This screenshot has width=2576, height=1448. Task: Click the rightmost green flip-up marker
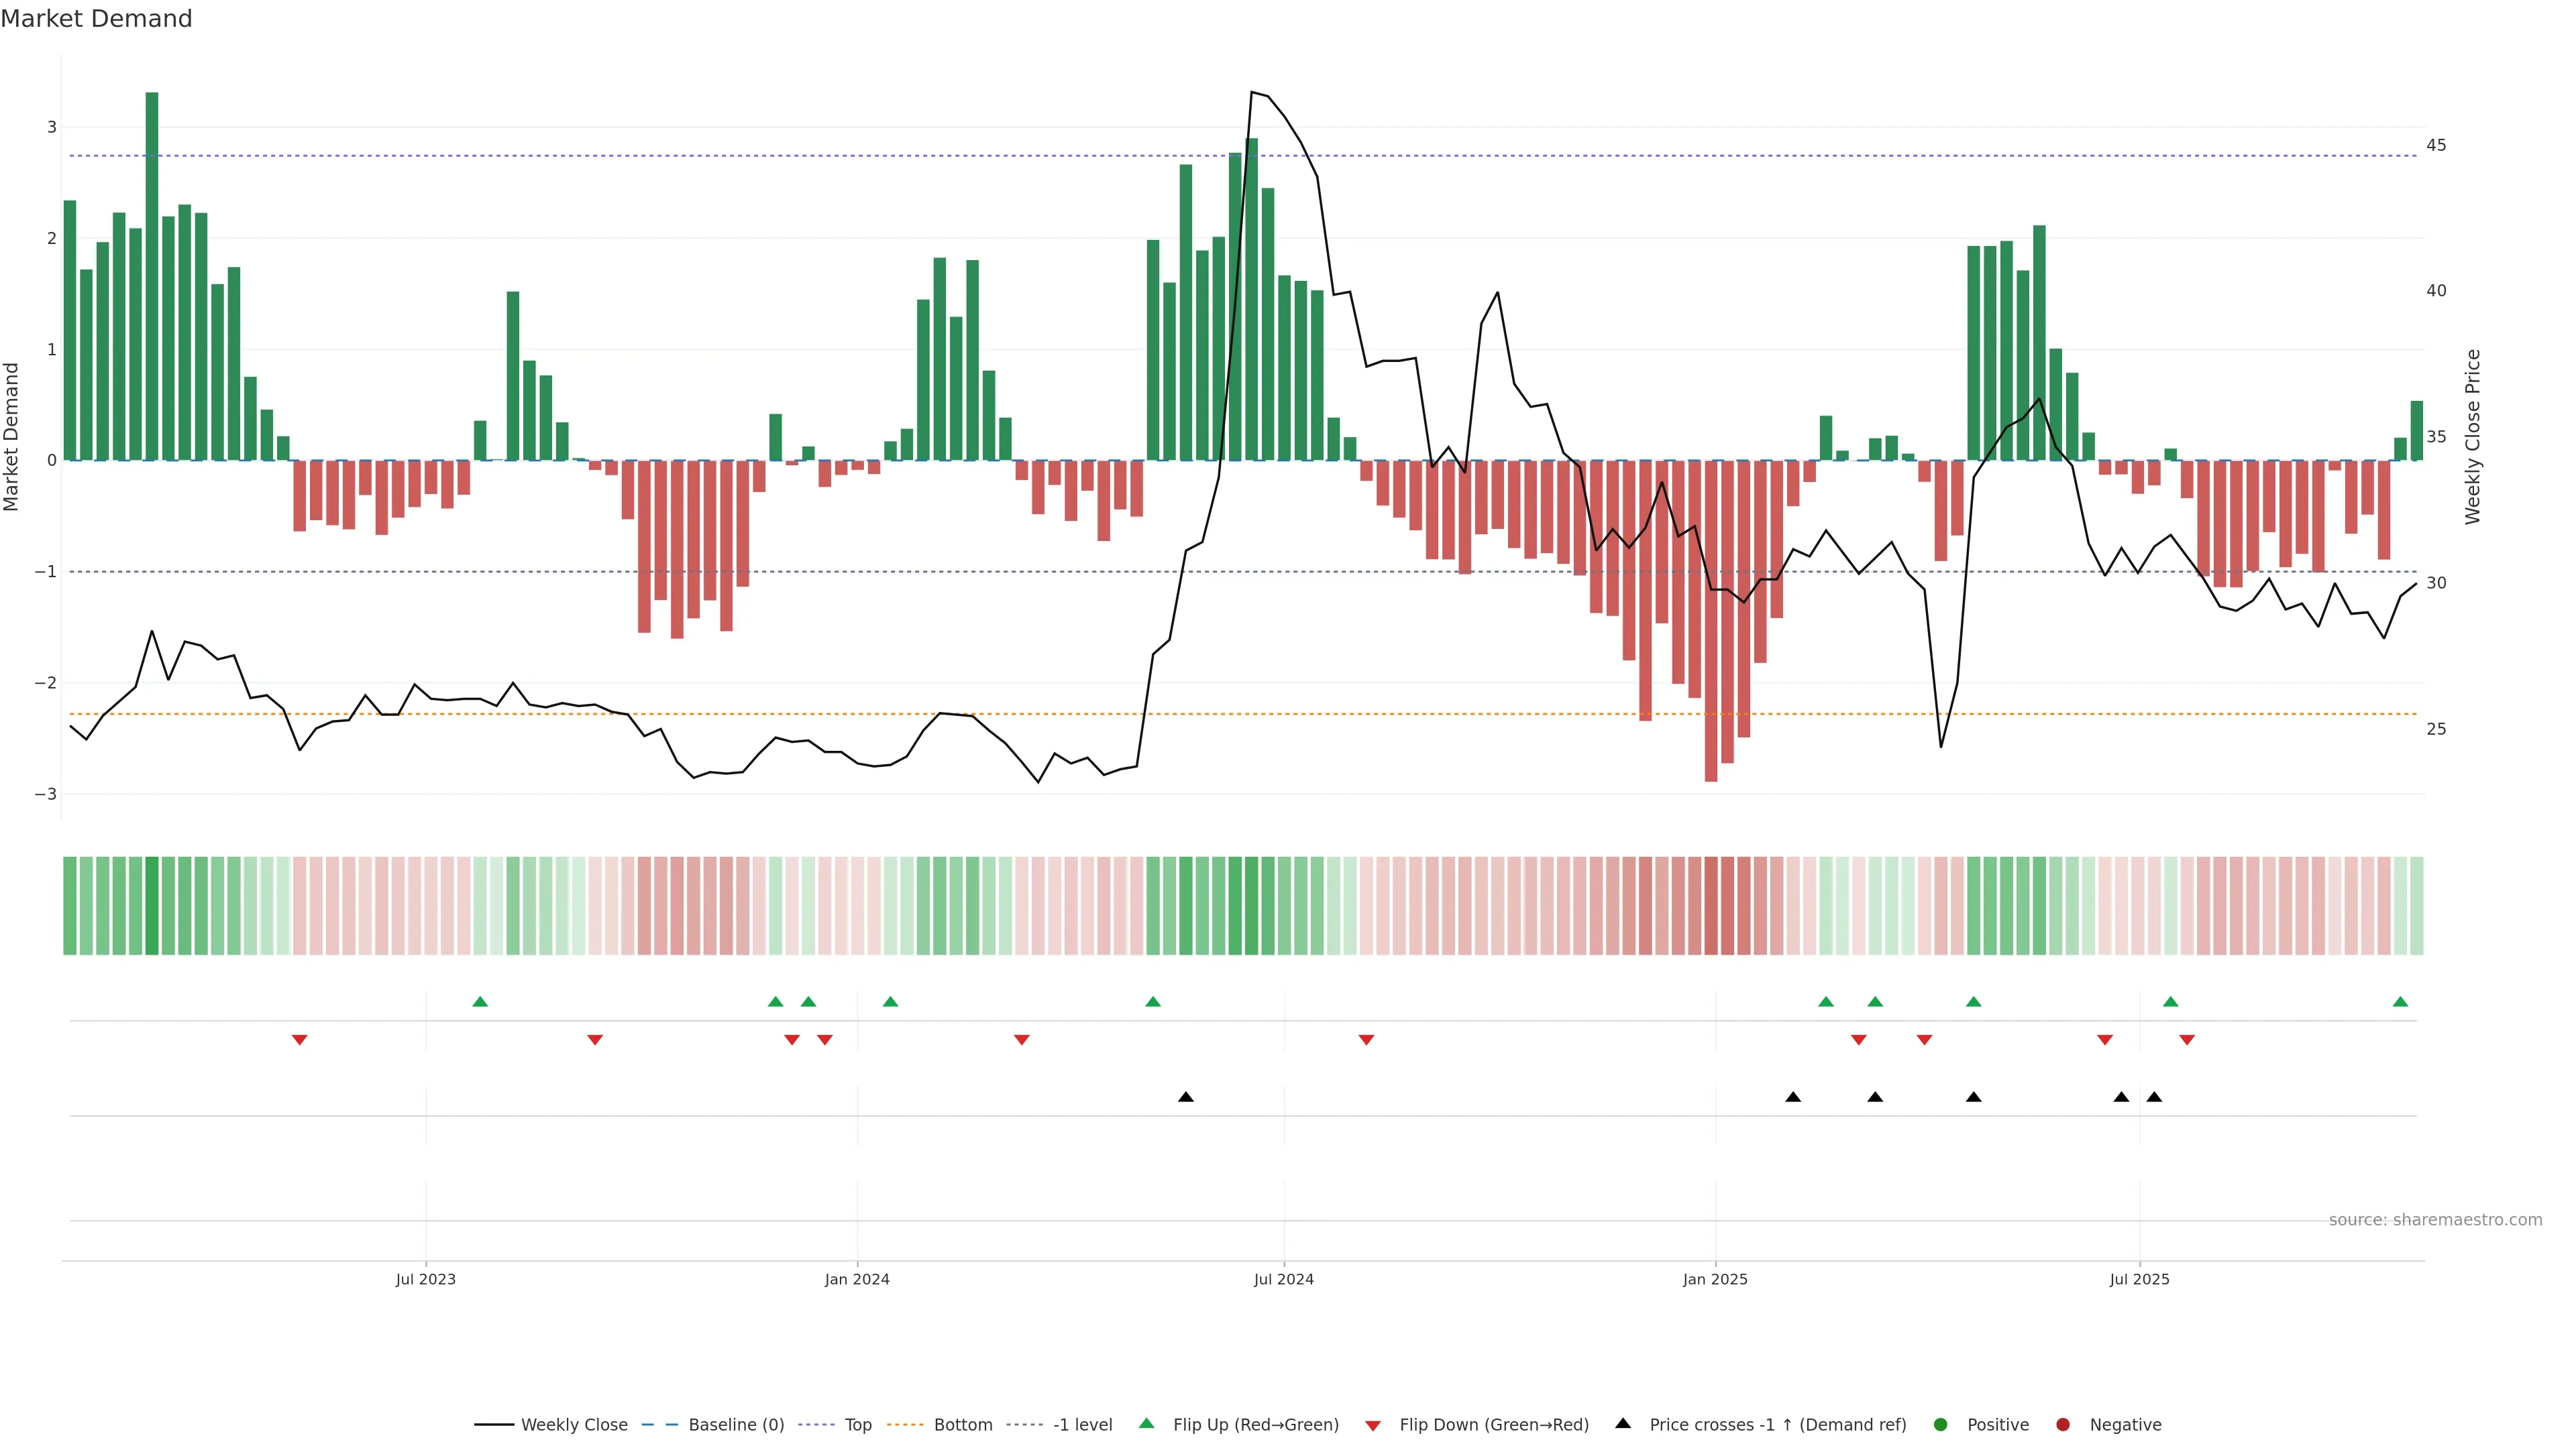[x=2400, y=1002]
